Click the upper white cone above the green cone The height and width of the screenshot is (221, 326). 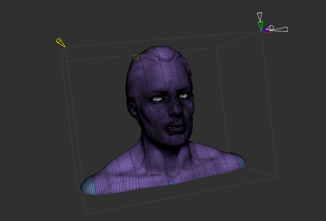click(259, 17)
